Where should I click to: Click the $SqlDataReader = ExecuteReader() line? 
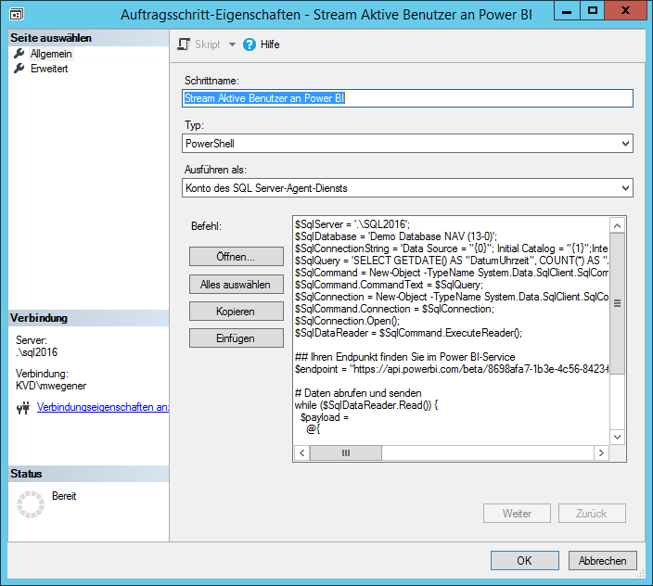pyautogui.click(x=408, y=333)
